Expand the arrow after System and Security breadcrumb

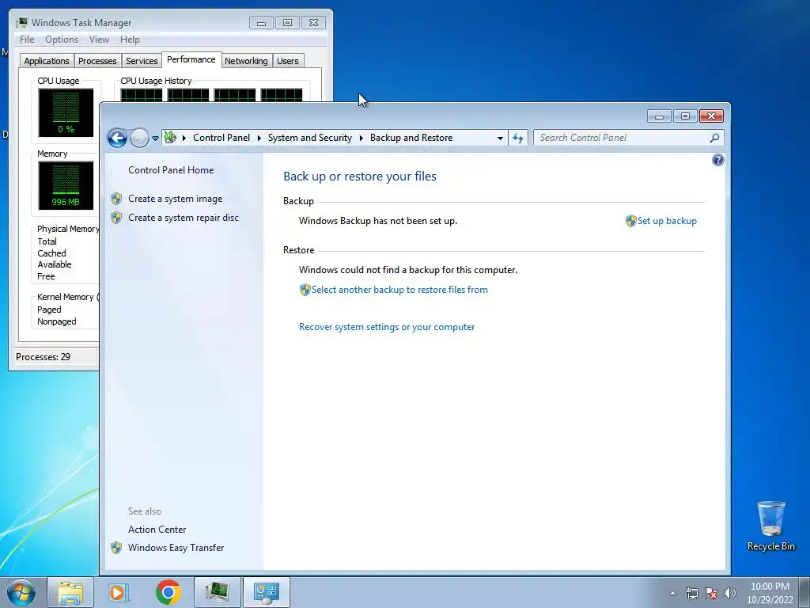tap(361, 138)
